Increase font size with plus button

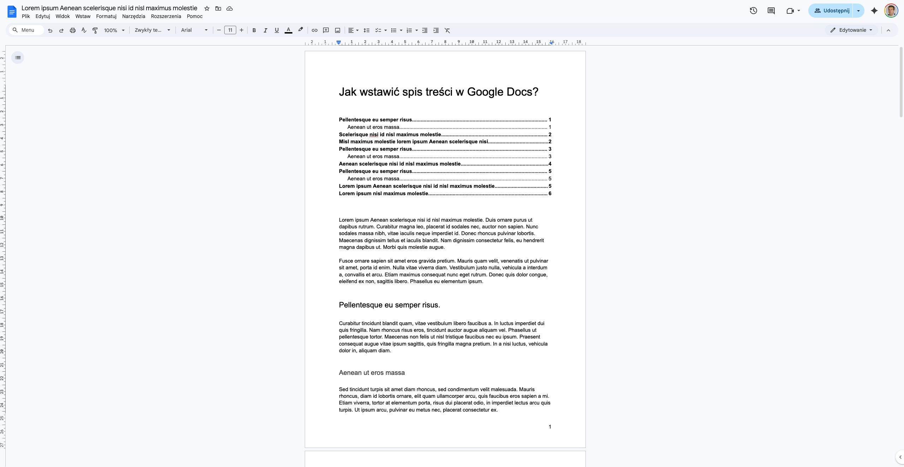[242, 30]
